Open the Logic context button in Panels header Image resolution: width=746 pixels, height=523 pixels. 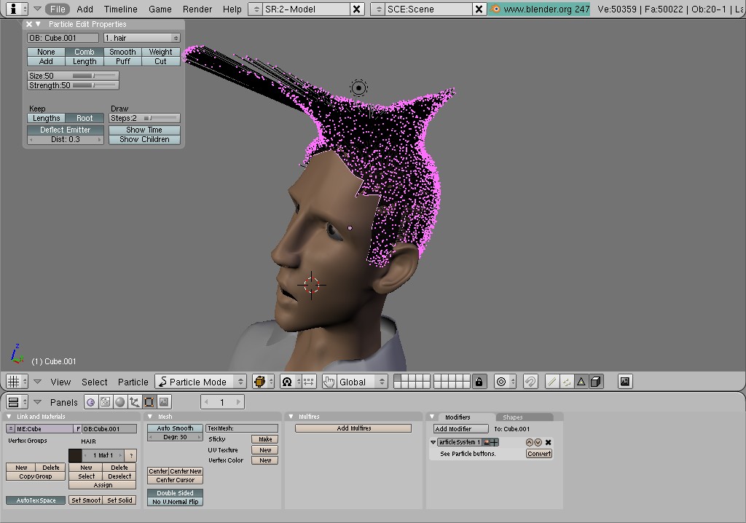coord(90,402)
